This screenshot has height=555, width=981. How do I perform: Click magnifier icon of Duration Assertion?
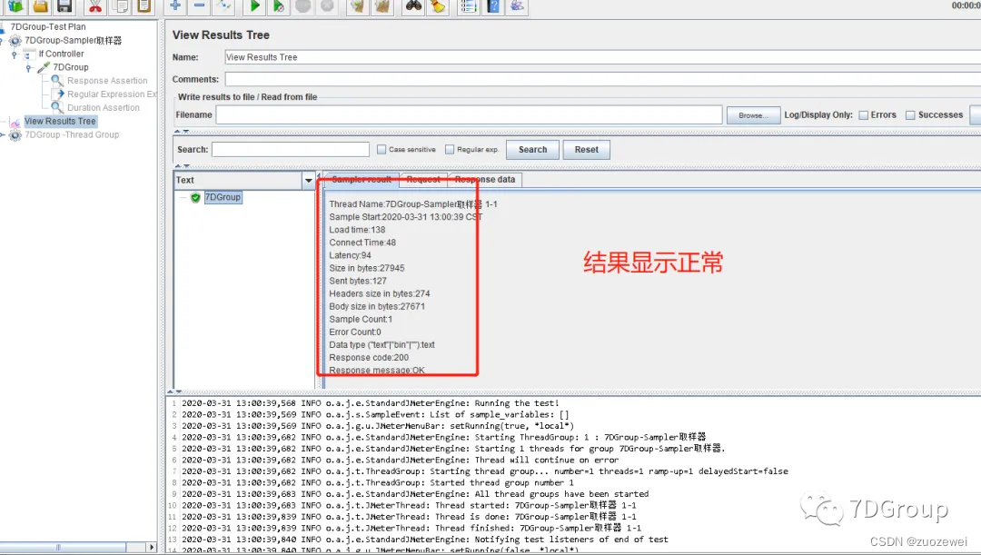pos(57,107)
